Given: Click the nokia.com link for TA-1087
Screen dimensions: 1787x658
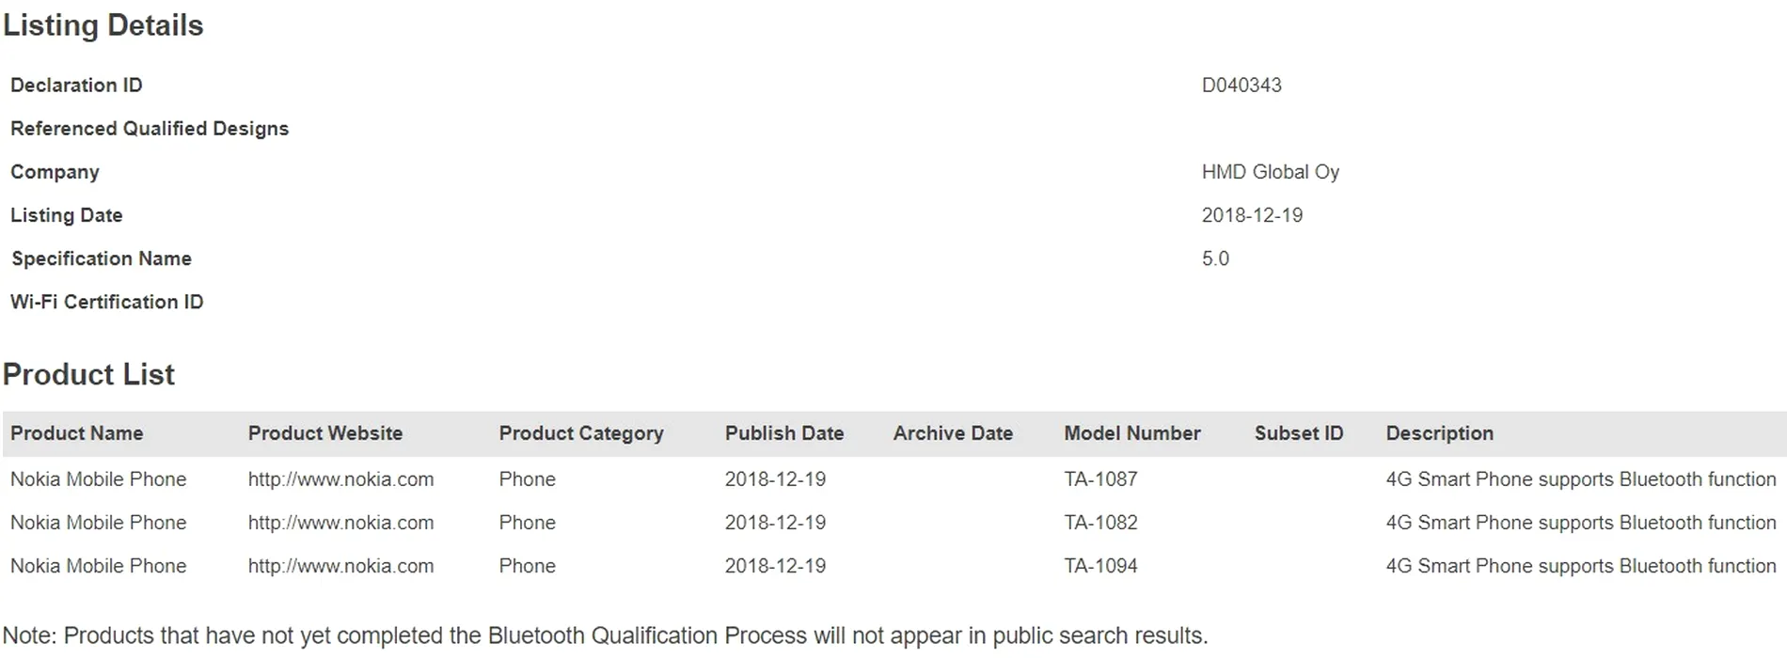Looking at the screenshot, I should point(340,479).
